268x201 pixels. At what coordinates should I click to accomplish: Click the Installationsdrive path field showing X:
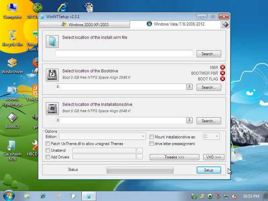point(121,120)
